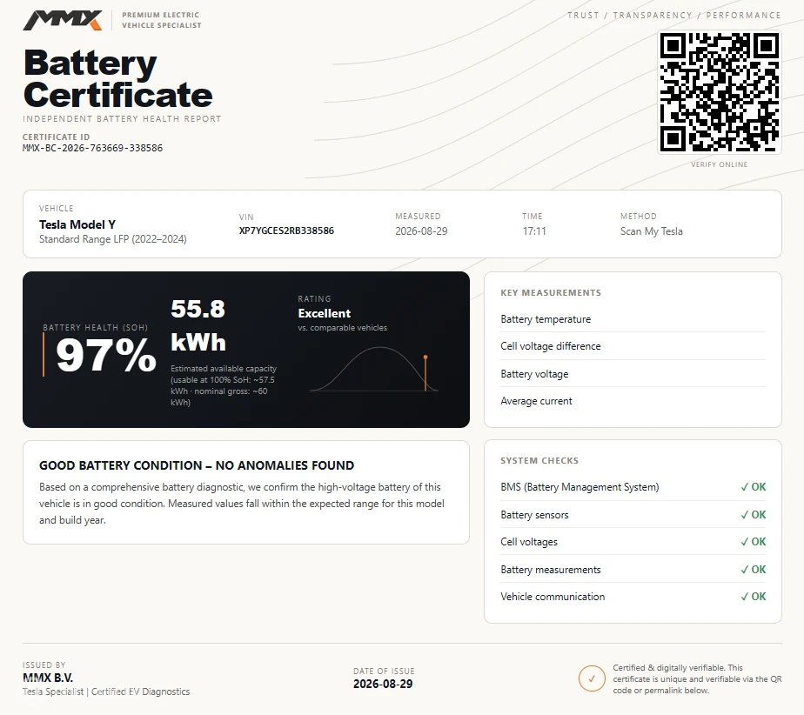Click the VERIFY ONLINE label
This screenshot has width=804, height=715.
pyautogui.click(x=719, y=164)
